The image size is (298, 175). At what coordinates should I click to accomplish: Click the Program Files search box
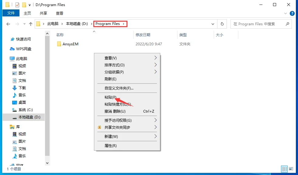tap(261, 24)
